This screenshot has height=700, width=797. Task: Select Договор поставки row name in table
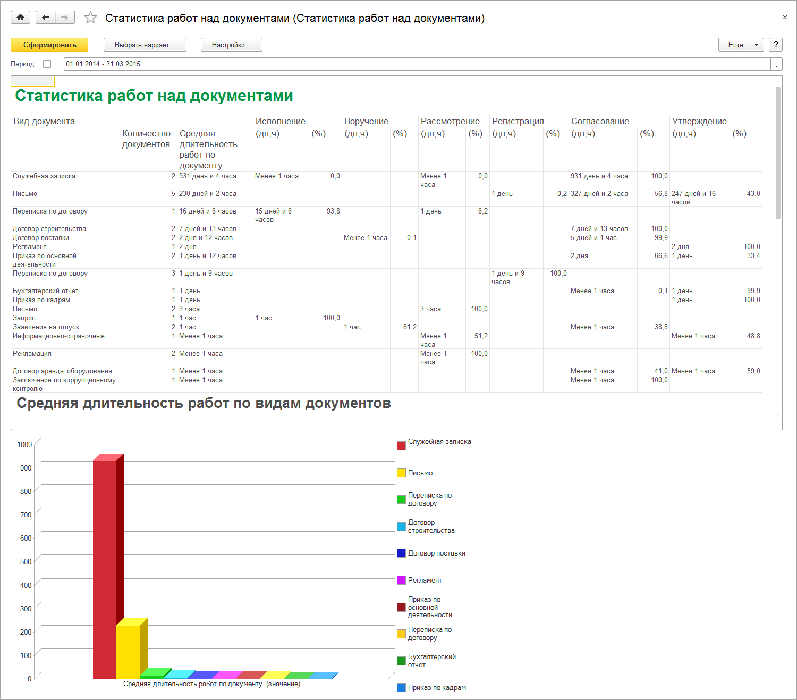tap(41, 237)
